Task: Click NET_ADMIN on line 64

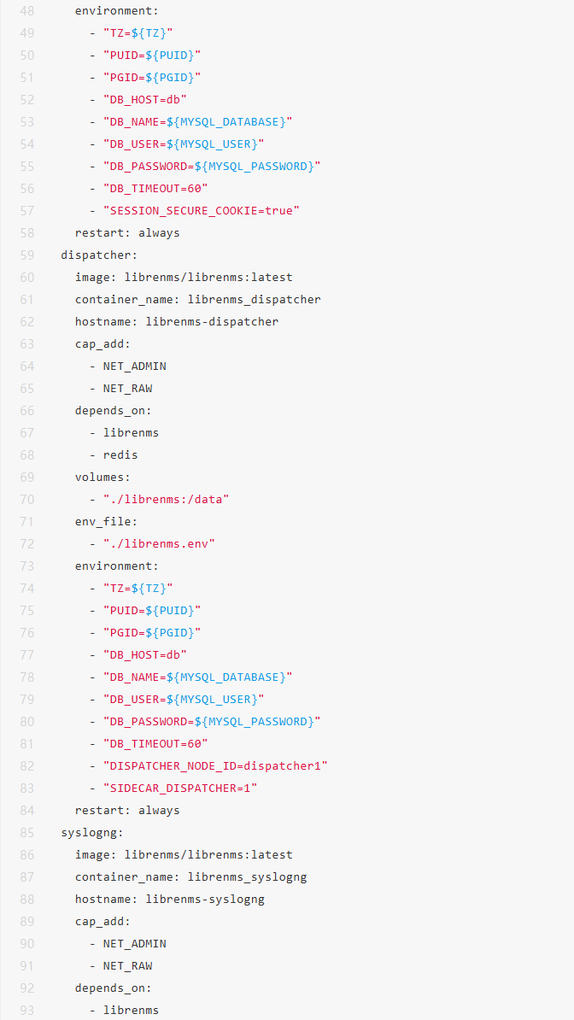Action: pyautogui.click(x=135, y=366)
